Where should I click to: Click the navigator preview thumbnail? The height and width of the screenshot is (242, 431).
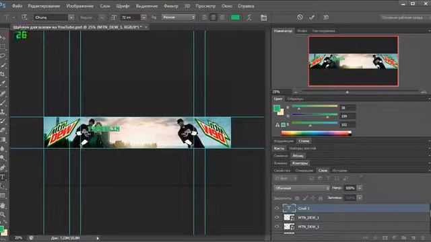tap(353, 61)
